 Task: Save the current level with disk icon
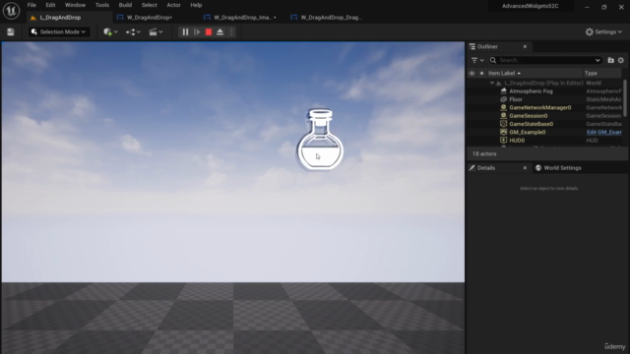point(11,32)
